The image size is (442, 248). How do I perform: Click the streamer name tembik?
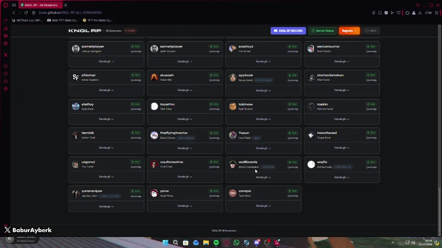(x=88, y=133)
